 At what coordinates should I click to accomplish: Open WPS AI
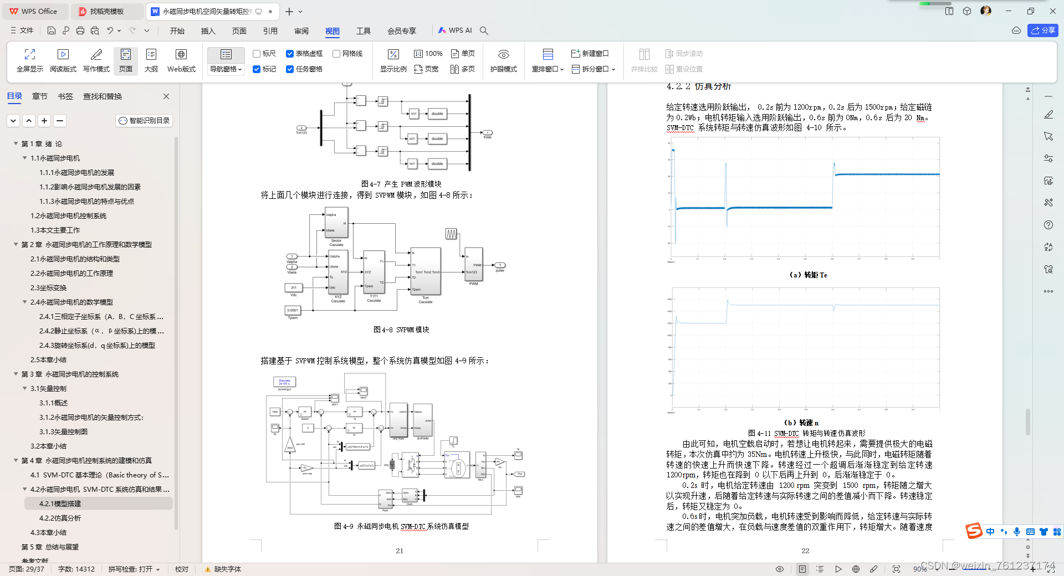coord(455,30)
